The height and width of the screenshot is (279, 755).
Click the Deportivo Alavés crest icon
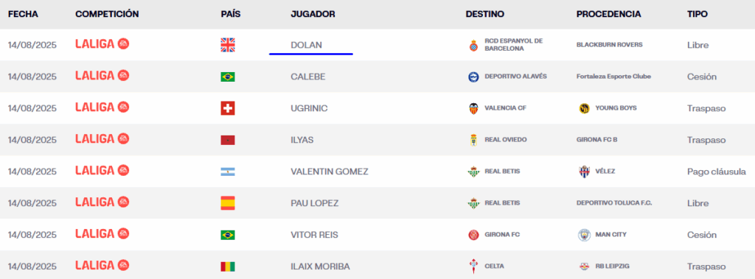pyautogui.click(x=474, y=77)
